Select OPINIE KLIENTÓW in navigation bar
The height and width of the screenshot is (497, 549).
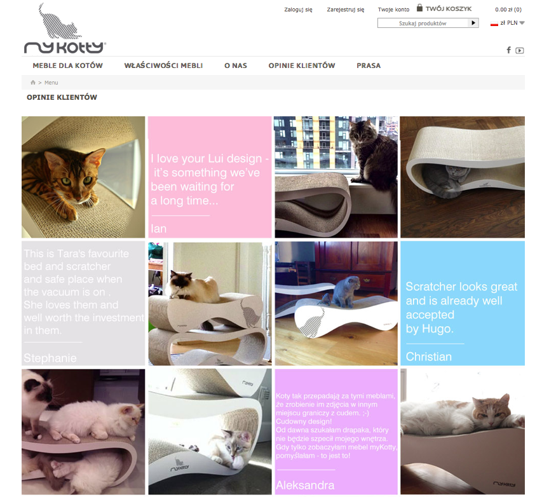click(x=302, y=65)
